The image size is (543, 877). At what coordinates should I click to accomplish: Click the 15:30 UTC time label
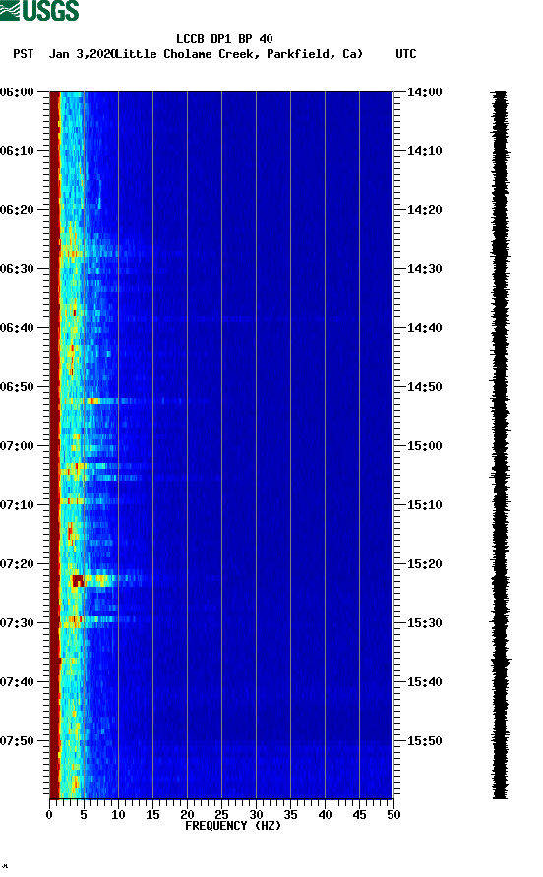(424, 623)
